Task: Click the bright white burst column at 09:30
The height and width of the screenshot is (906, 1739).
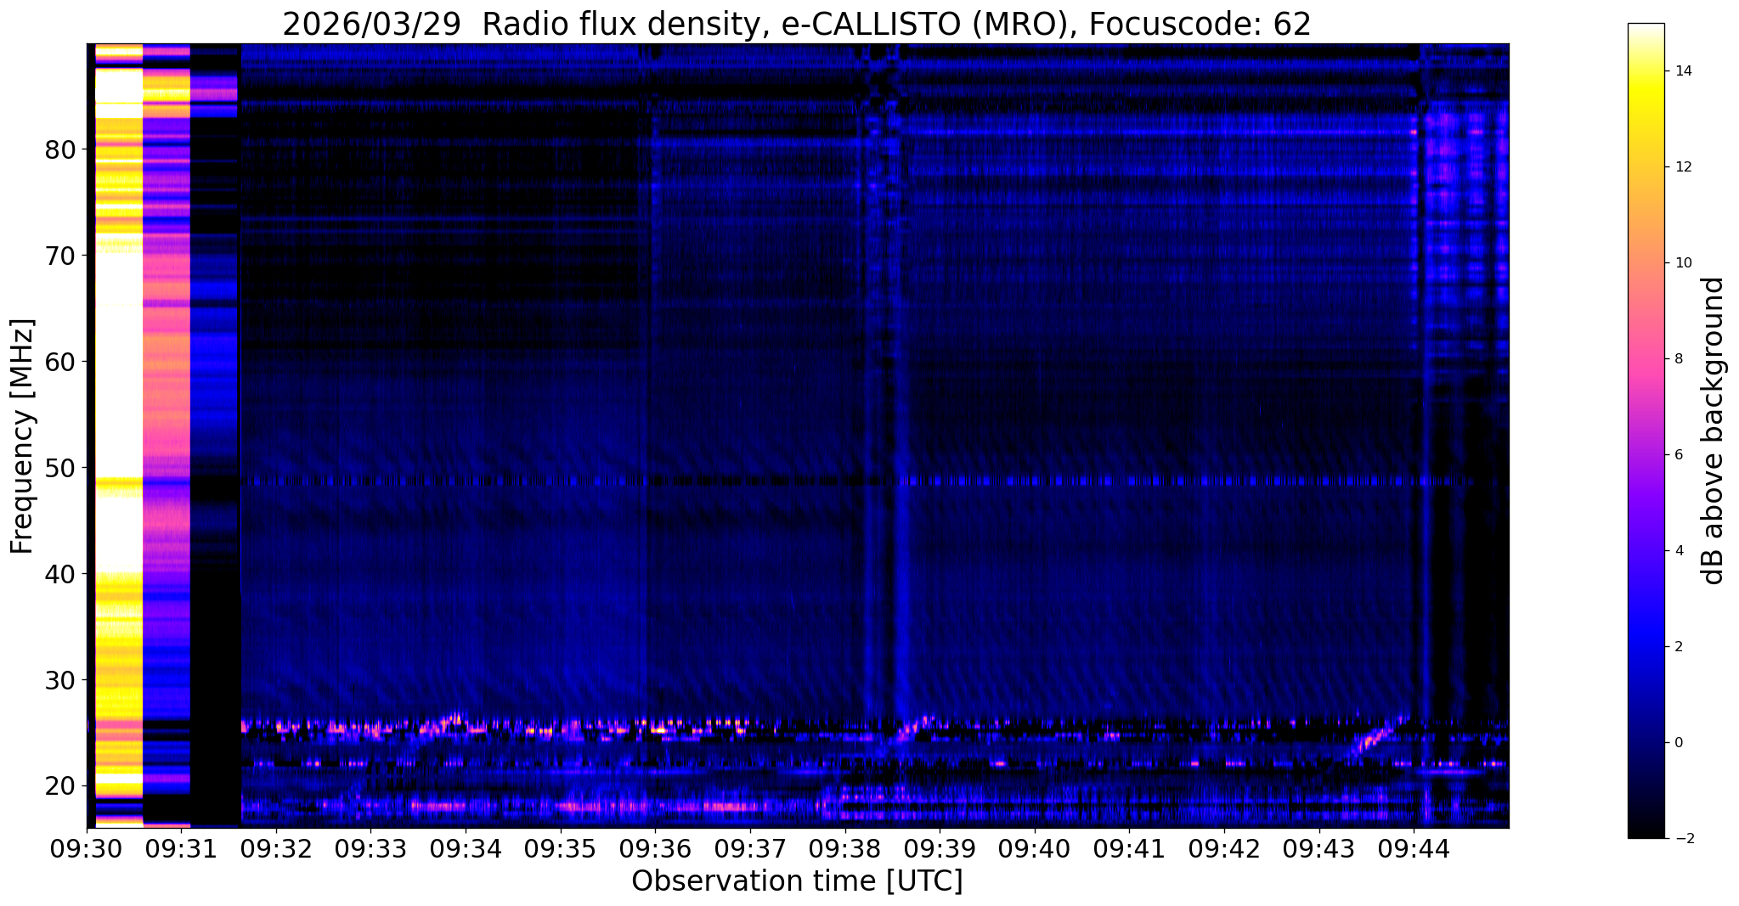Action: pos(118,435)
